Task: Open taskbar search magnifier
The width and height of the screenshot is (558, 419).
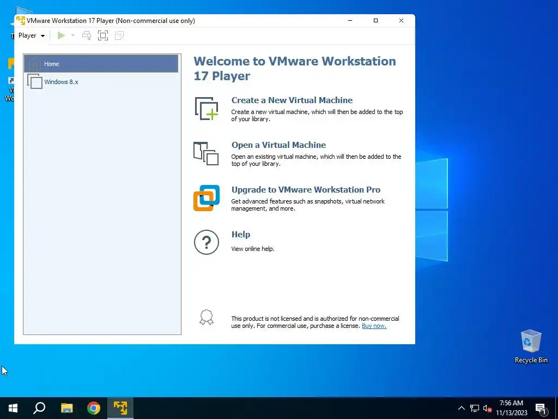Action: pos(39,408)
